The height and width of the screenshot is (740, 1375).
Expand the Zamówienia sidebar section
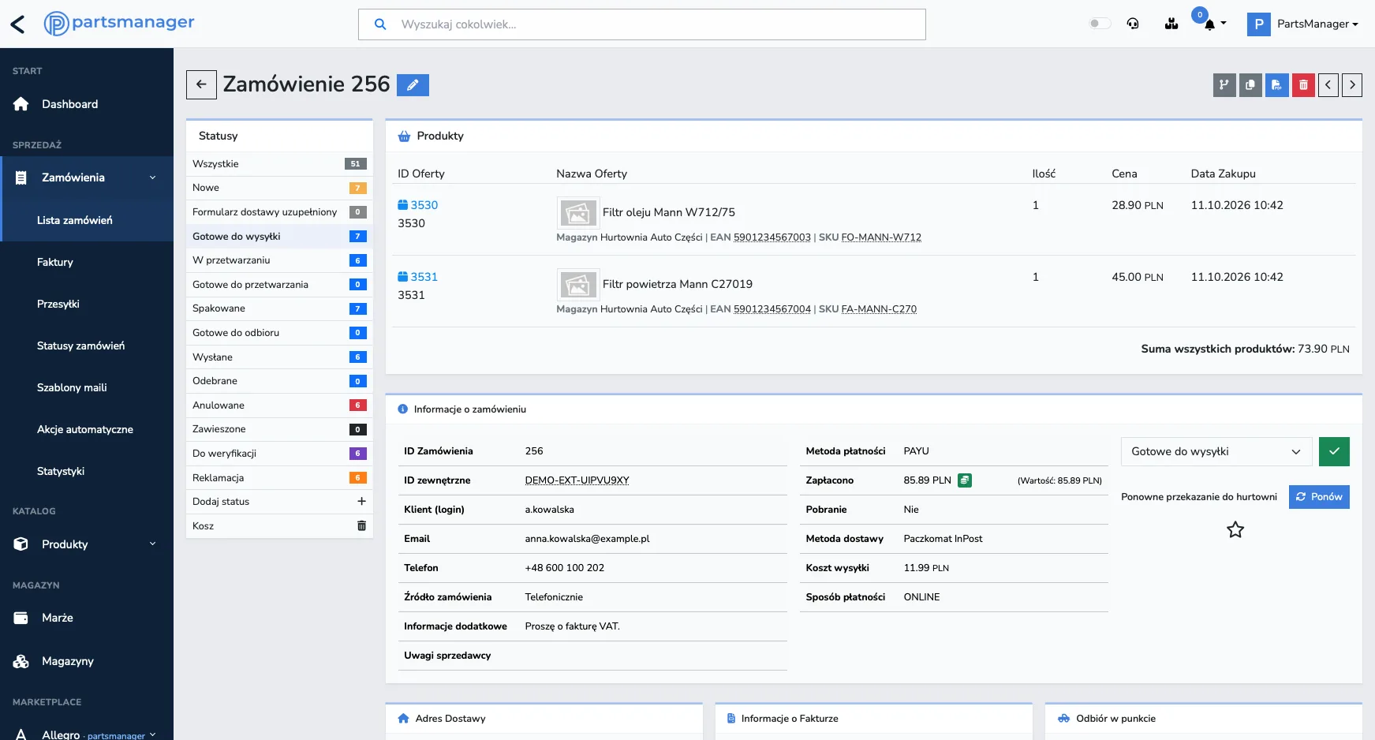click(x=87, y=178)
